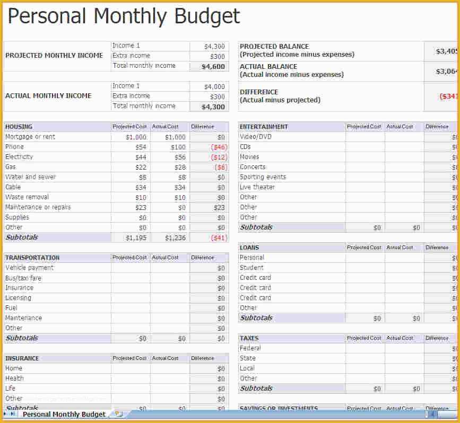Open the Personal Monthly Budget sheet tab

pos(64,414)
